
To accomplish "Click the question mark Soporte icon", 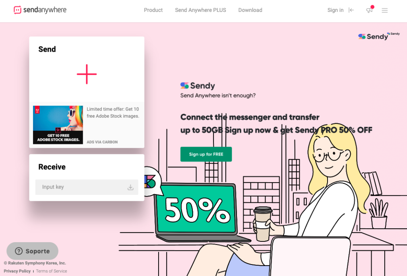I will (19, 251).
